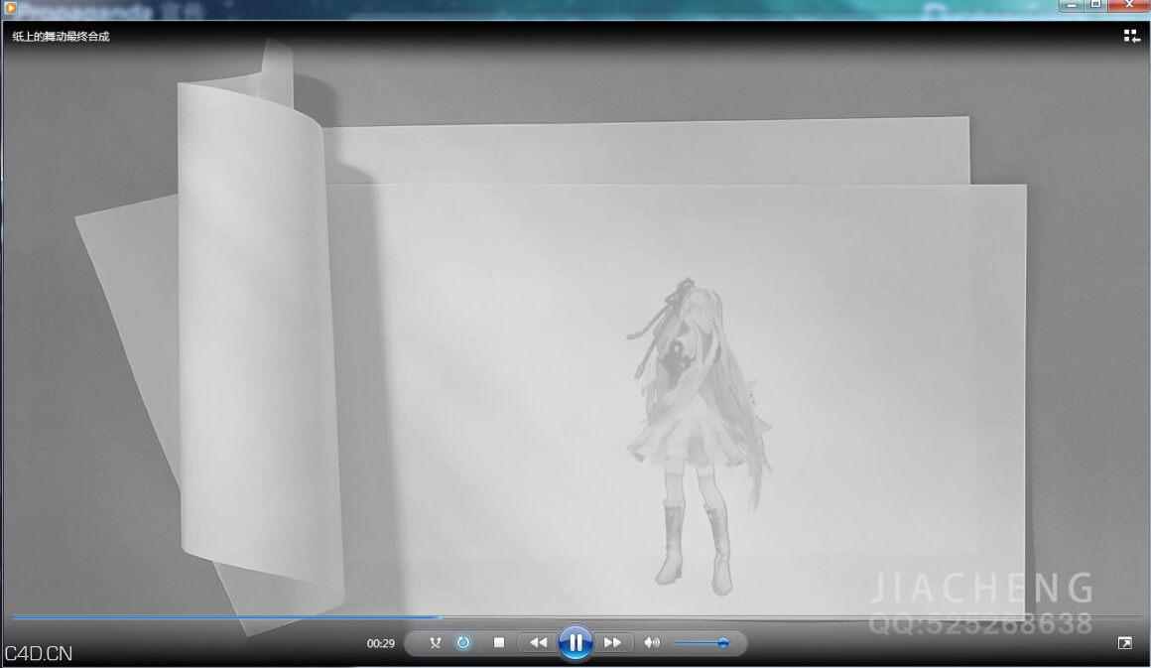Maximize the media player window
This screenshot has width=1151, height=668.
point(1096,6)
